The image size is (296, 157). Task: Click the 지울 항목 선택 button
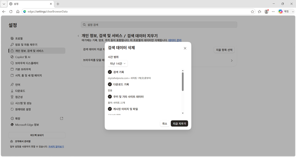[224, 50]
